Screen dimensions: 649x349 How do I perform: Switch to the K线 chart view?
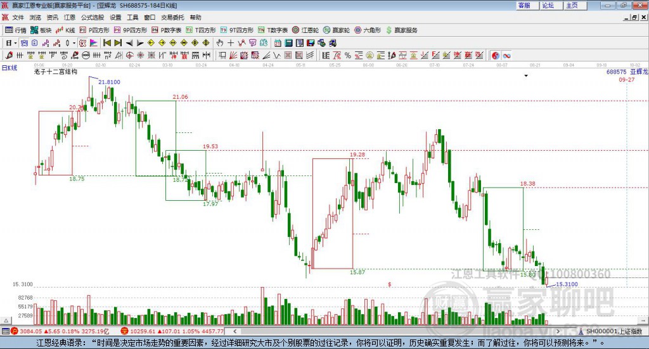(66, 30)
